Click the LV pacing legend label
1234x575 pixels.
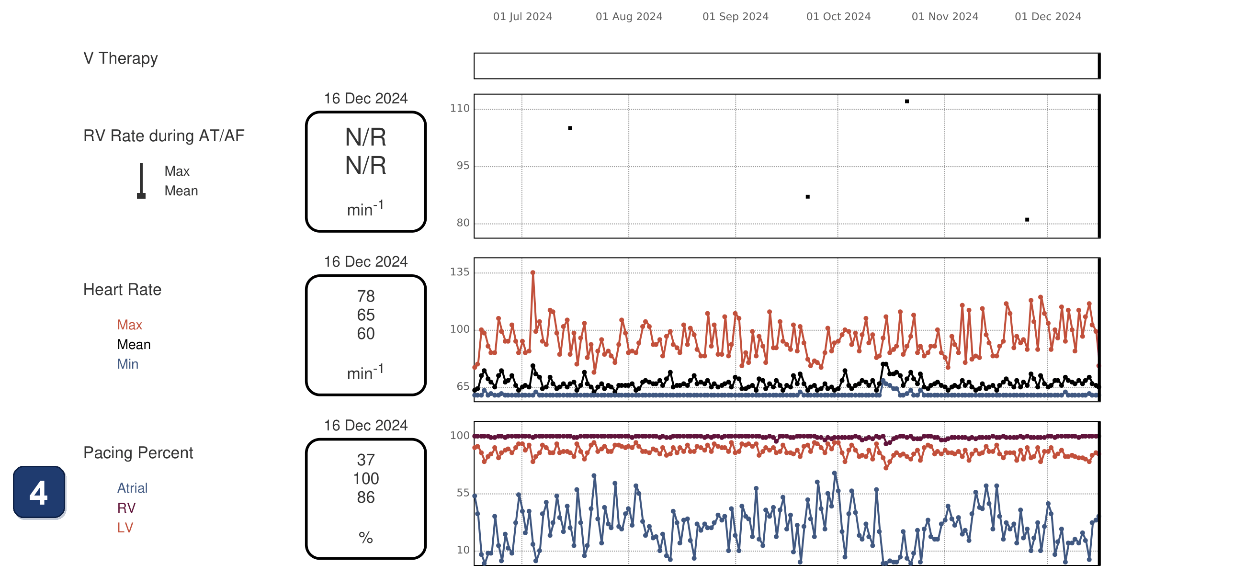coord(125,527)
